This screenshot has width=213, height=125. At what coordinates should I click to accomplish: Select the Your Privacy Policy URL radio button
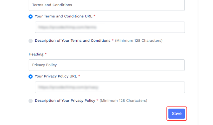[31, 77]
